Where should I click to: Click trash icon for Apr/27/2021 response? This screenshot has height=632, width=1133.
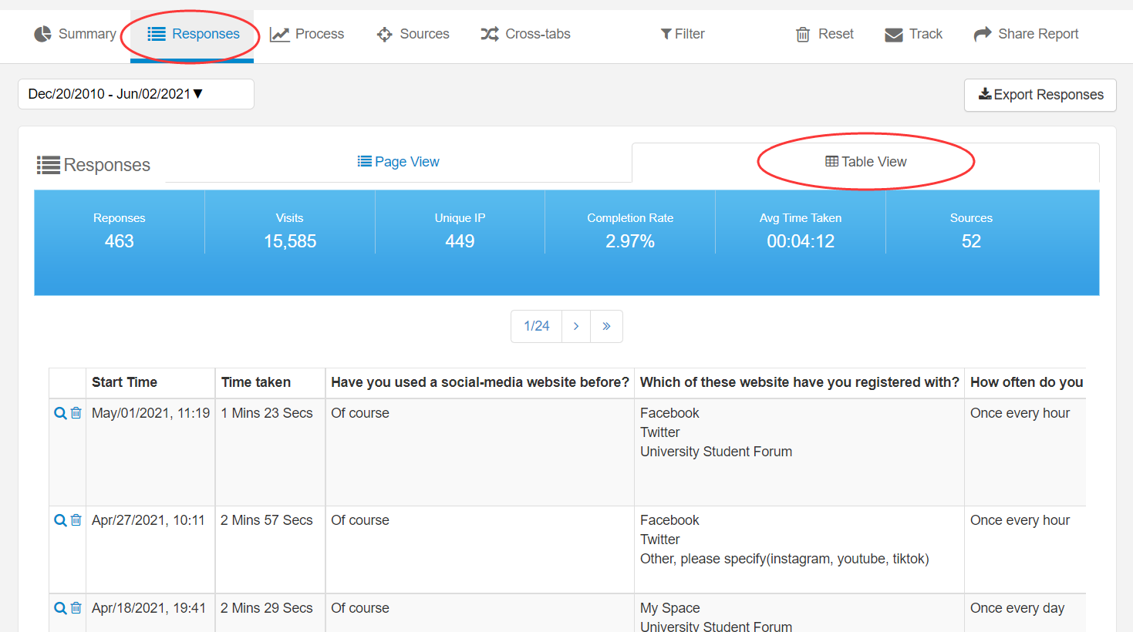coord(76,520)
